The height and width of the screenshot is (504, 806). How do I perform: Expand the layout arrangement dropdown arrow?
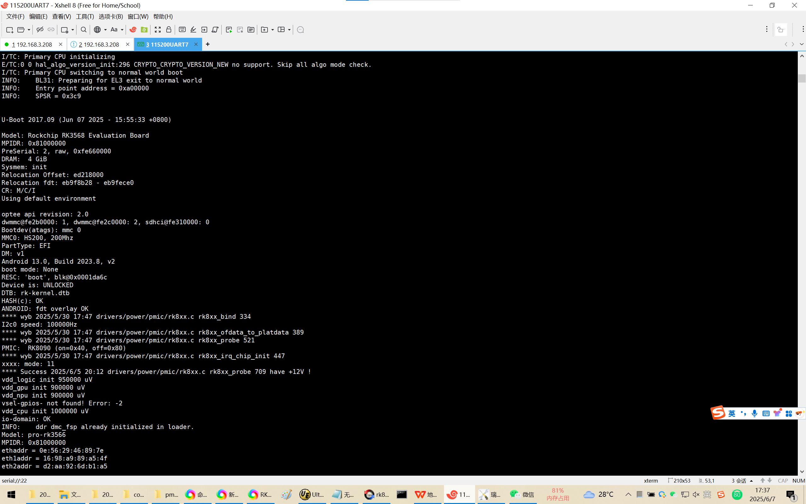(289, 30)
